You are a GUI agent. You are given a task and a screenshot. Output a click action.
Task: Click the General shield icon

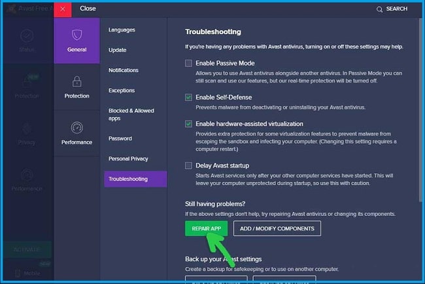tap(76, 33)
